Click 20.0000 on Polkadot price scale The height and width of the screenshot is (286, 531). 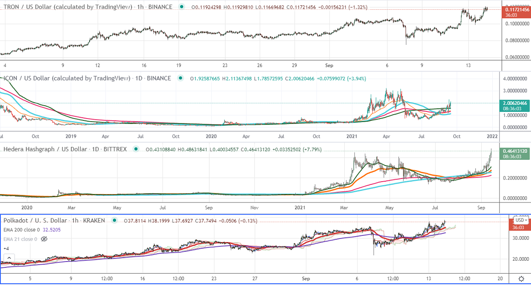(521, 259)
